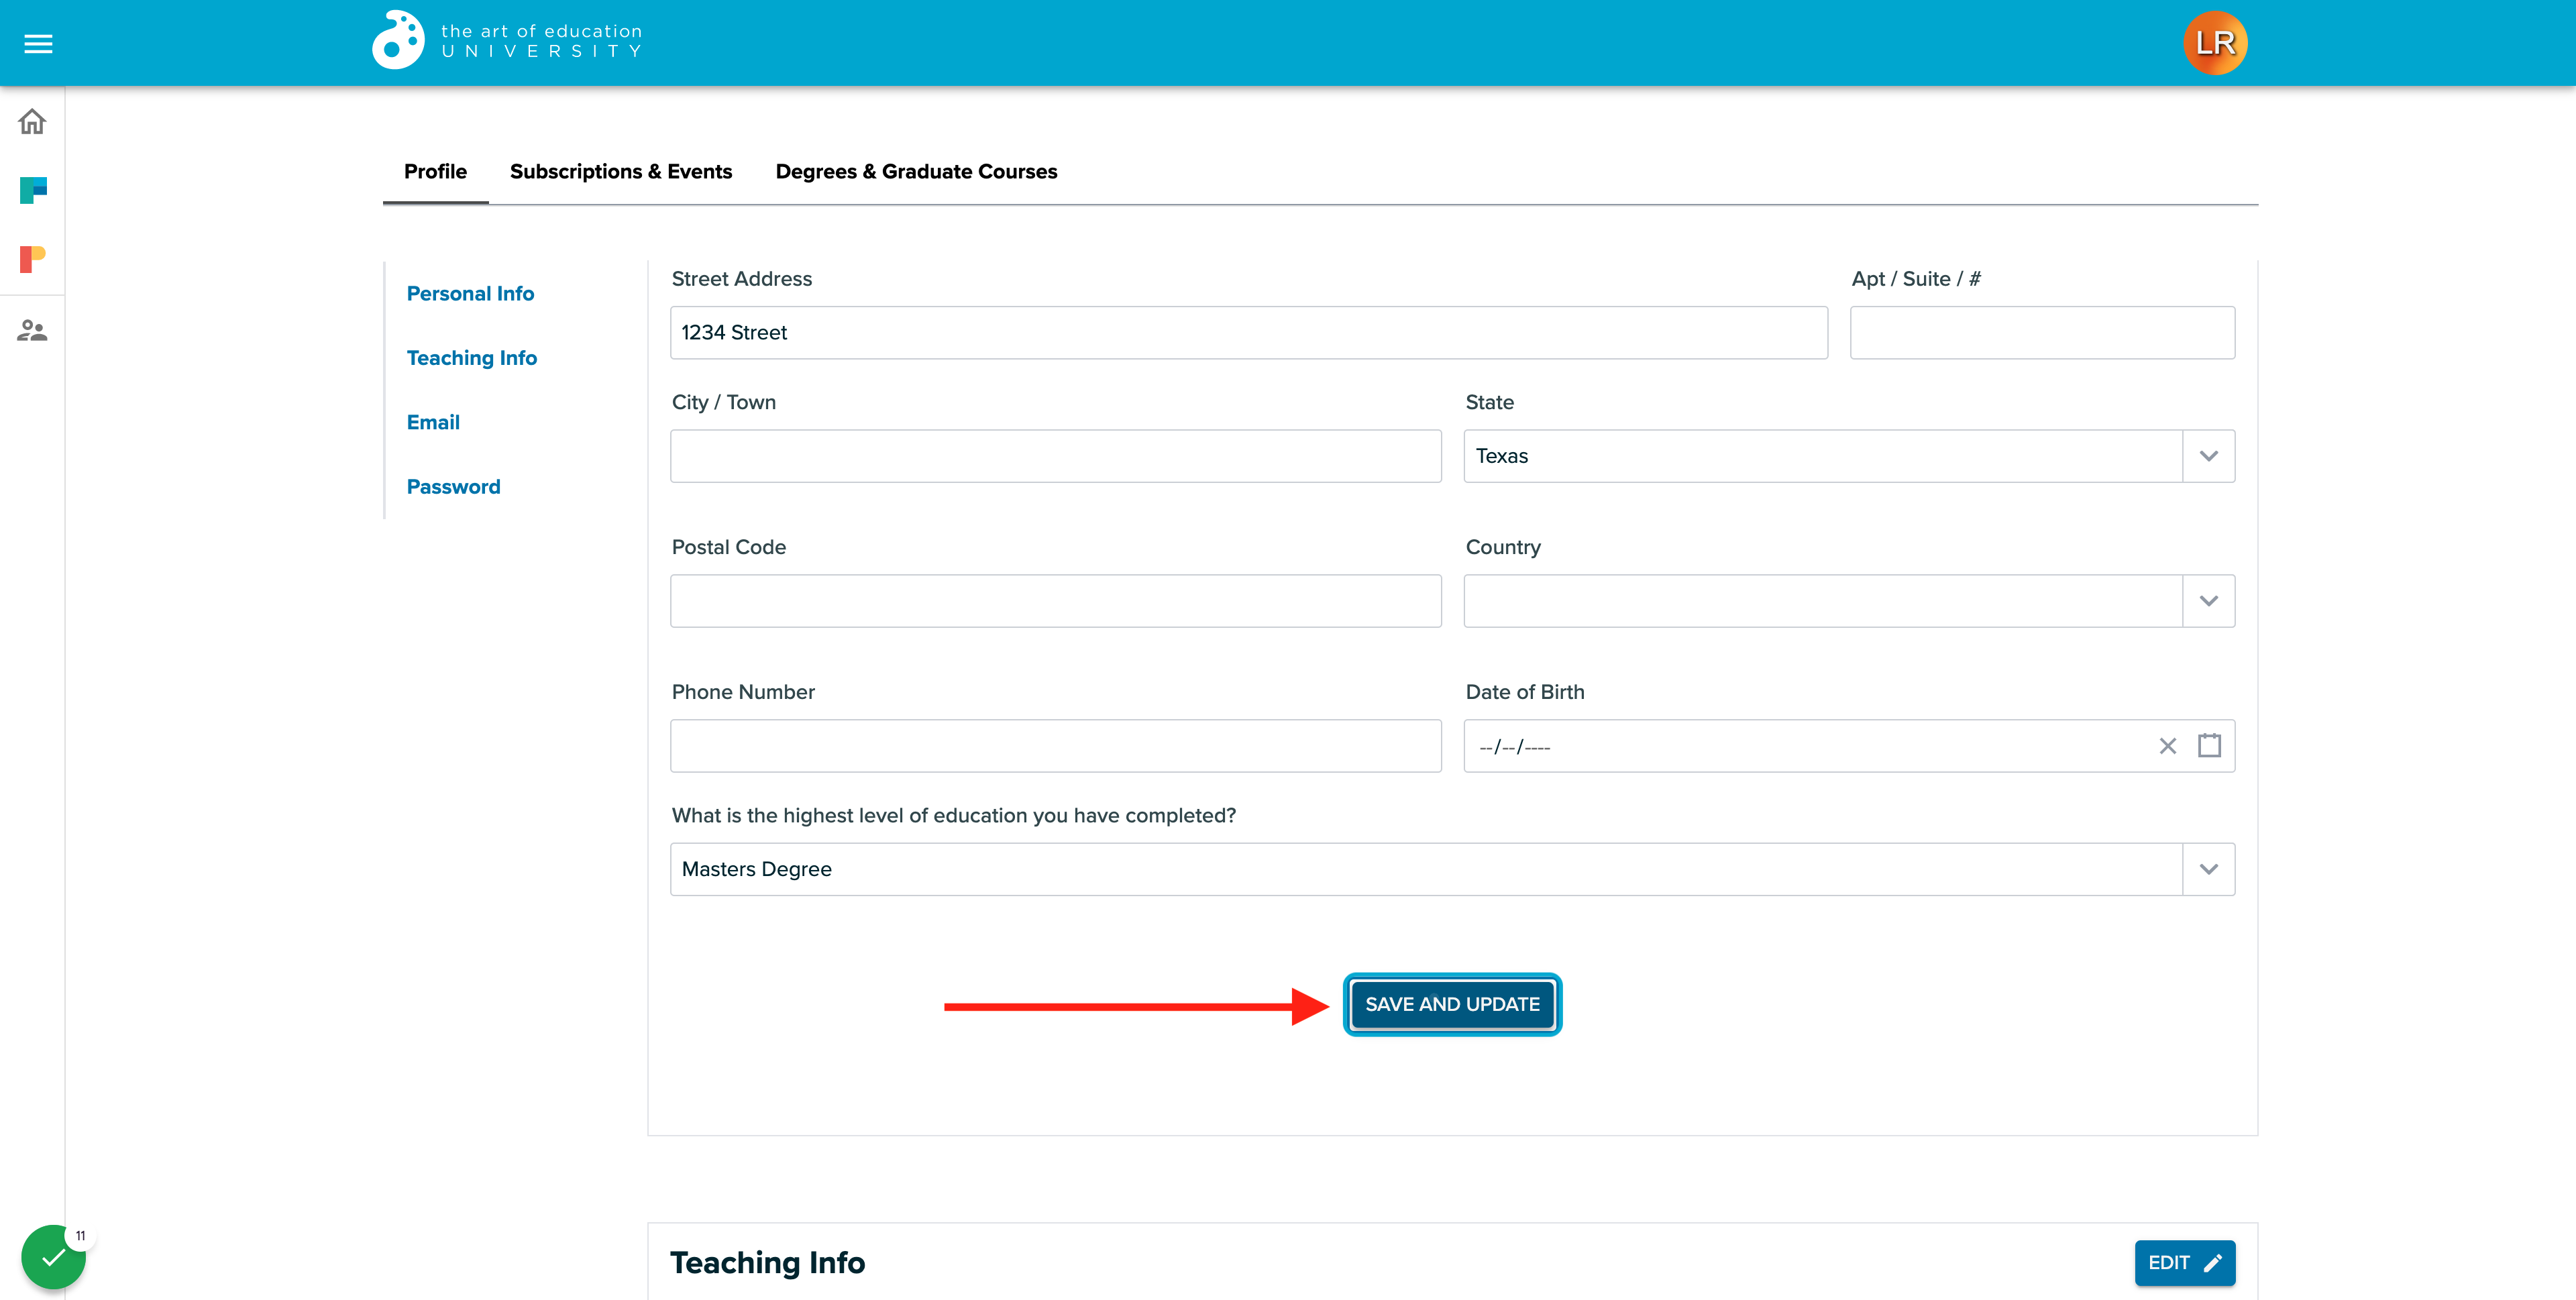Open the hamburger menu

point(38,43)
